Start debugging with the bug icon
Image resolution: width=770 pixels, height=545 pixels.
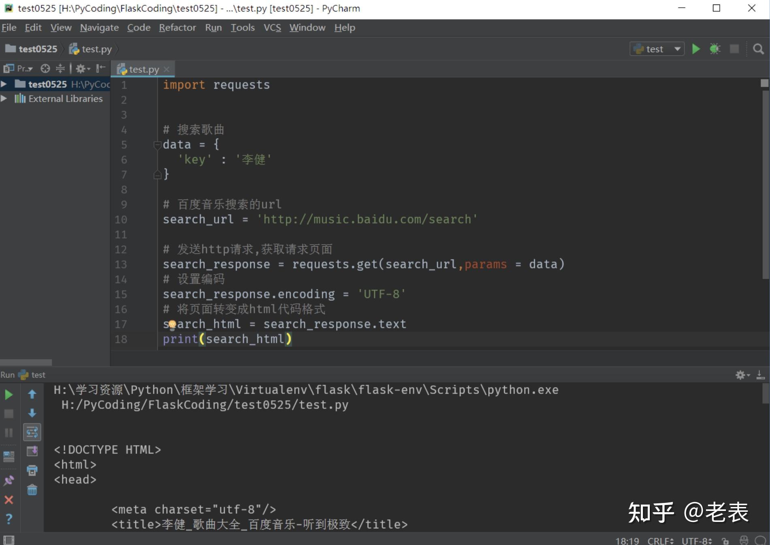tap(715, 49)
